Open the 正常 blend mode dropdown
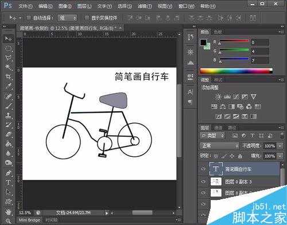The height and width of the screenshot is (225, 287). (x=219, y=146)
